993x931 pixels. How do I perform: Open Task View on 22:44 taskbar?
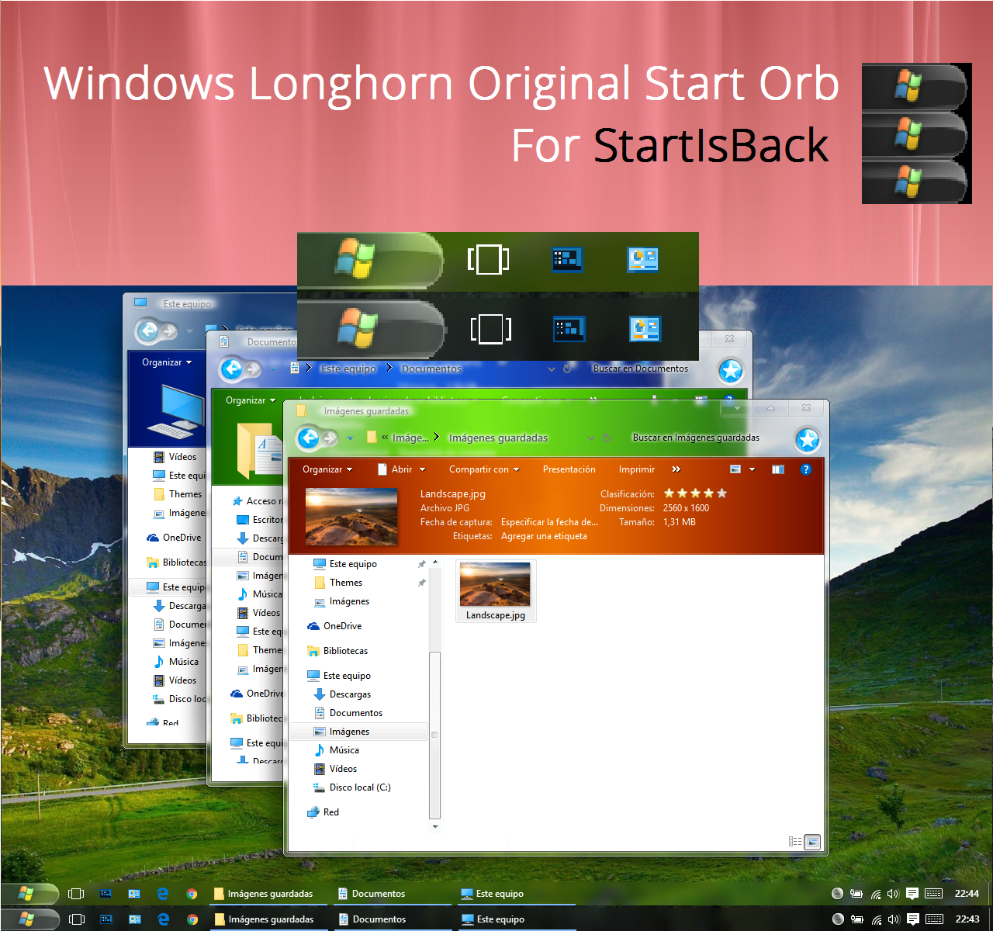click(76, 894)
